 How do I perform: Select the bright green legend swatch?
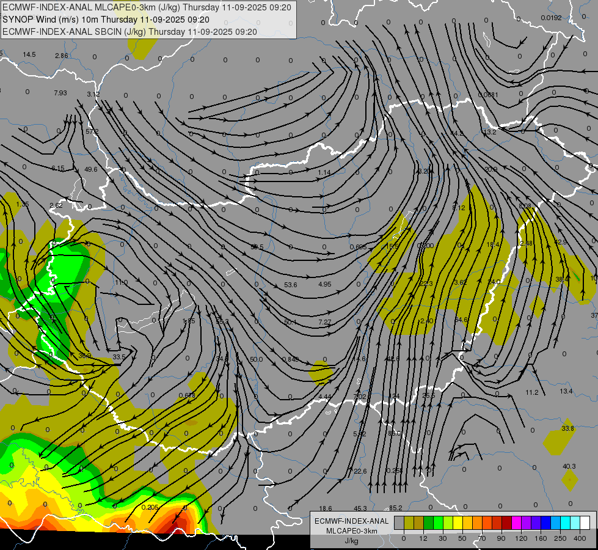439,523
